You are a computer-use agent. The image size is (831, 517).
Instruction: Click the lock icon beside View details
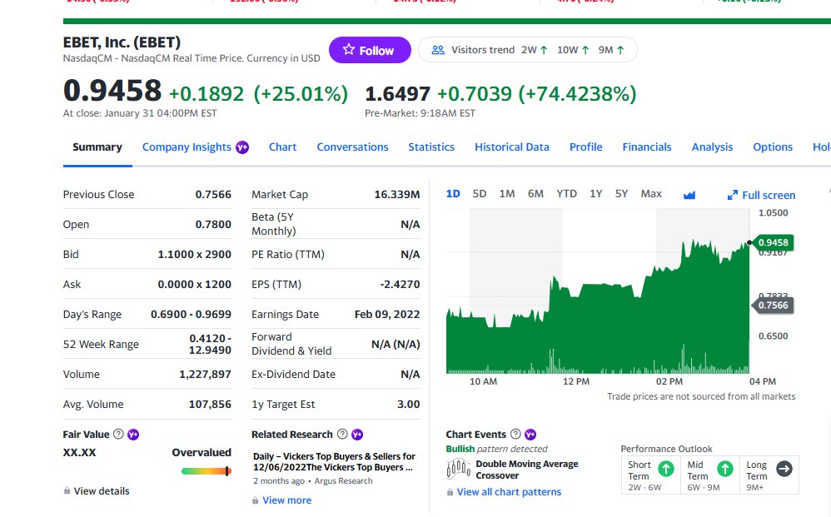(67, 490)
